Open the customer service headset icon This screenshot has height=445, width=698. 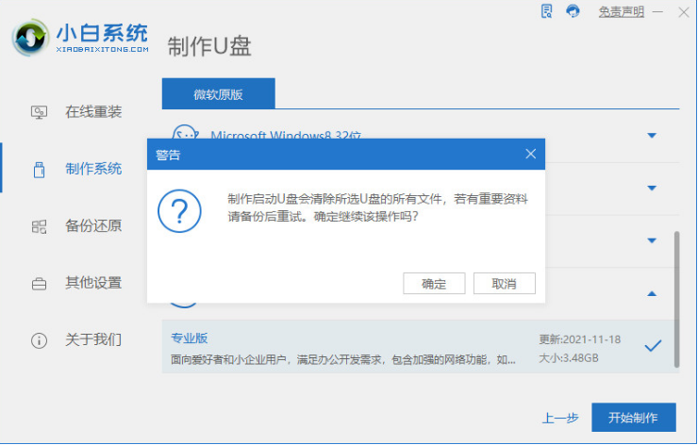573,11
